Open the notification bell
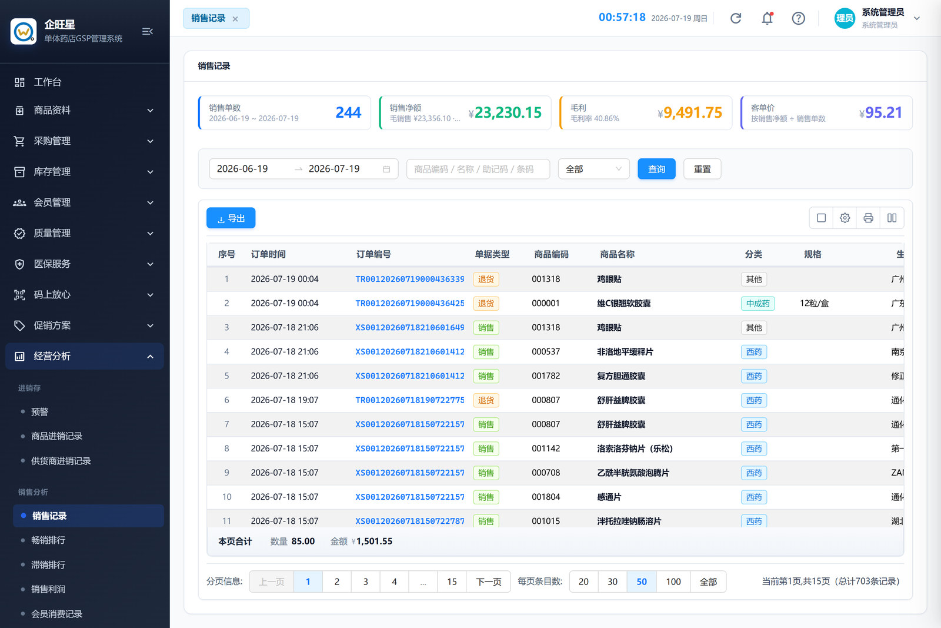 pos(767,18)
